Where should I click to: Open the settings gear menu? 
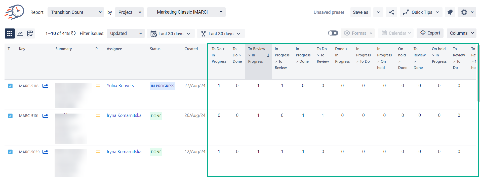467,12
